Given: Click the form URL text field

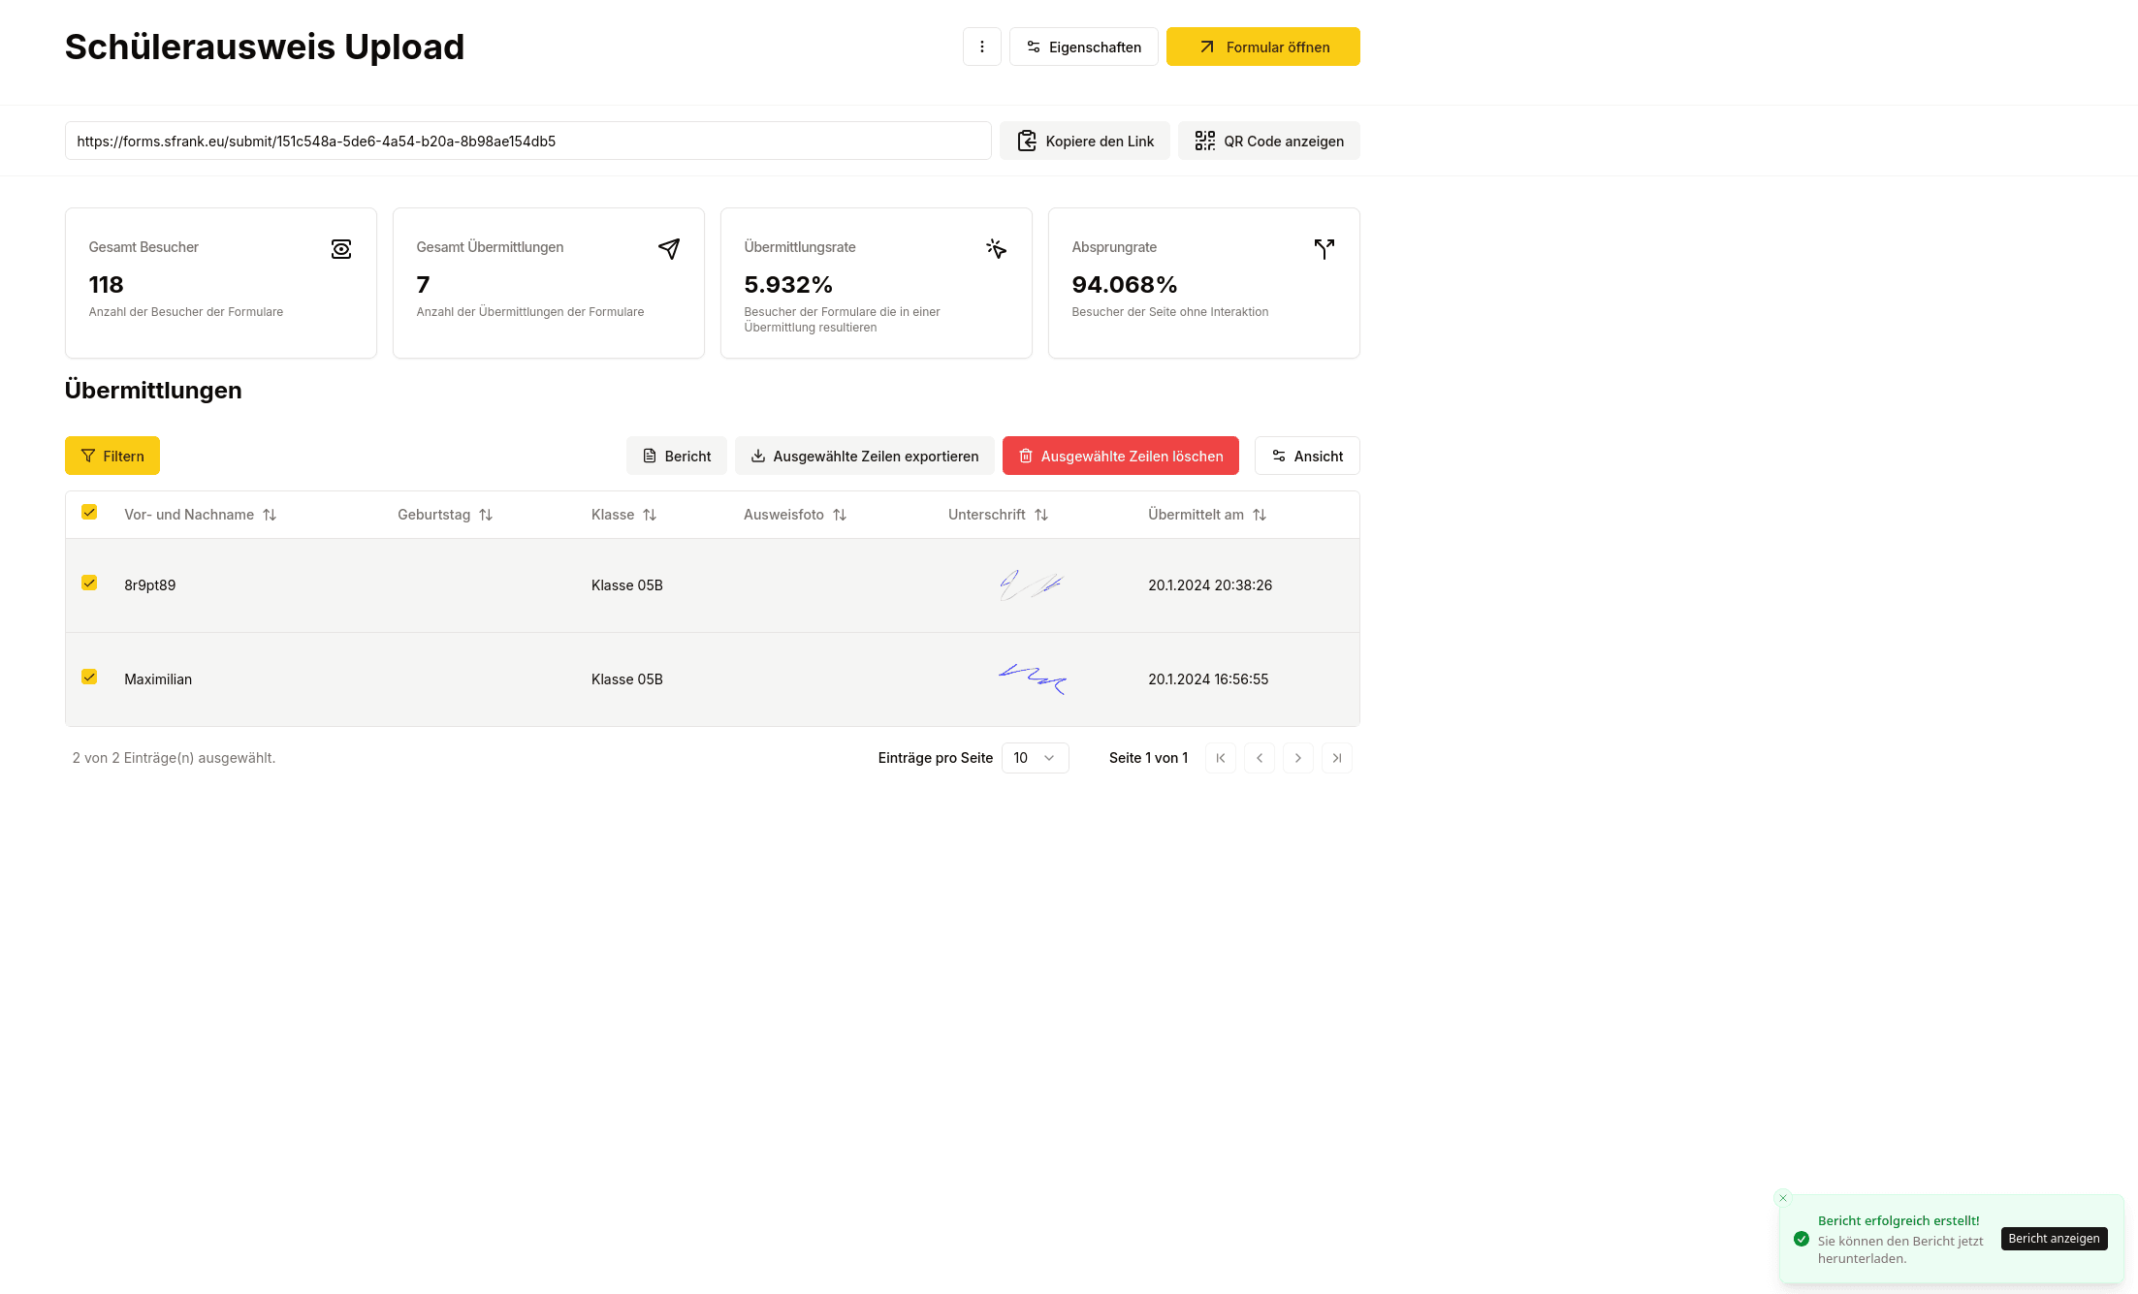Looking at the screenshot, I should [527, 141].
